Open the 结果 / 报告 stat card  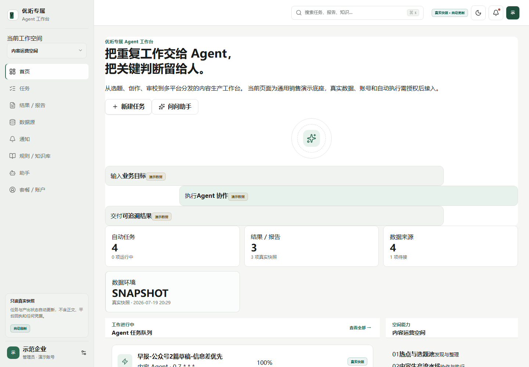pos(312,246)
